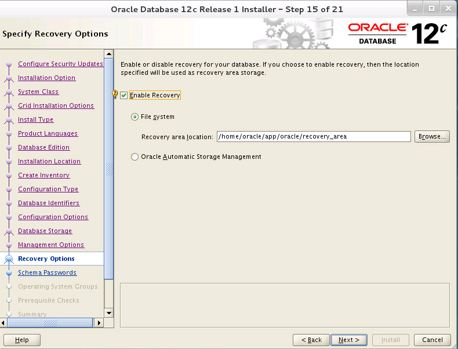Image resolution: width=458 pixels, height=349 pixels.
Task: Click the step list horizontal scrollbar thumb
Action: [50, 323]
